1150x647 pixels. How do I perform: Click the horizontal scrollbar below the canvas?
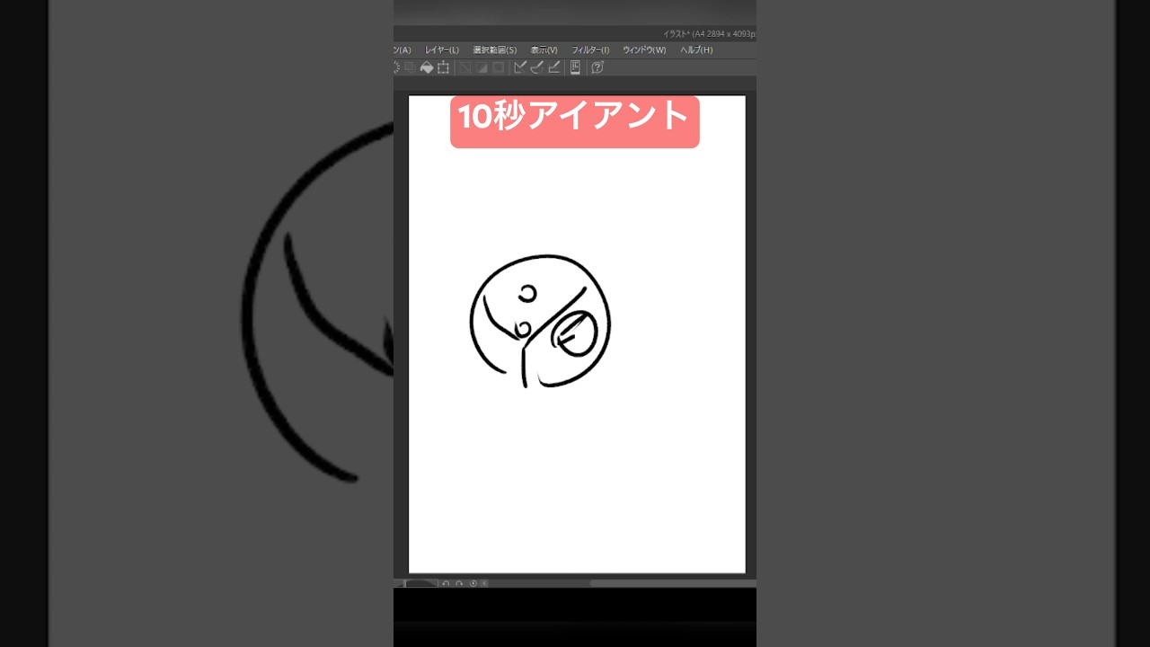point(674,582)
